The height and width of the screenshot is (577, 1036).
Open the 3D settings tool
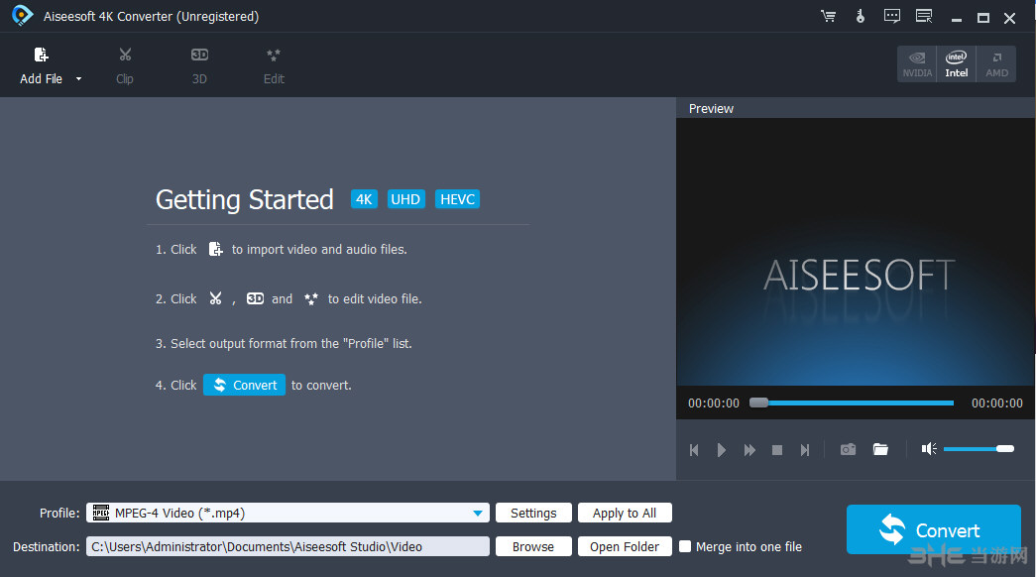tap(199, 64)
